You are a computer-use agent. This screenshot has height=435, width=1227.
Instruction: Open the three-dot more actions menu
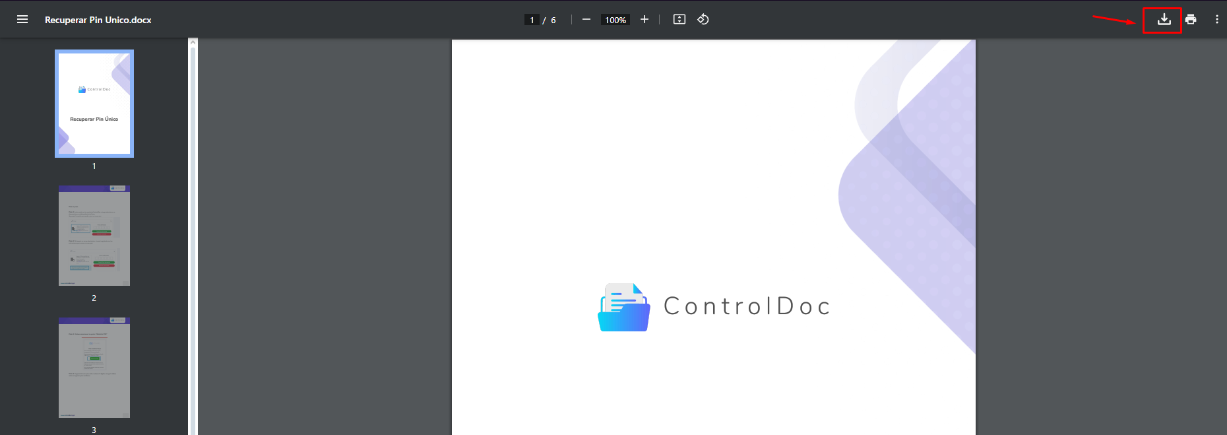[x=1217, y=20]
